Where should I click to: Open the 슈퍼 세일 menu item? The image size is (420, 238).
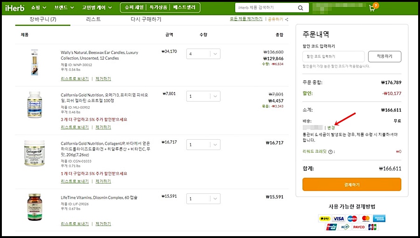coord(134,7)
